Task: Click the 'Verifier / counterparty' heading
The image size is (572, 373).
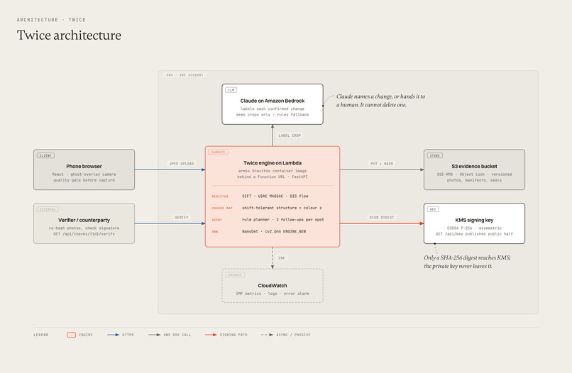Action: click(x=84, y=221)
